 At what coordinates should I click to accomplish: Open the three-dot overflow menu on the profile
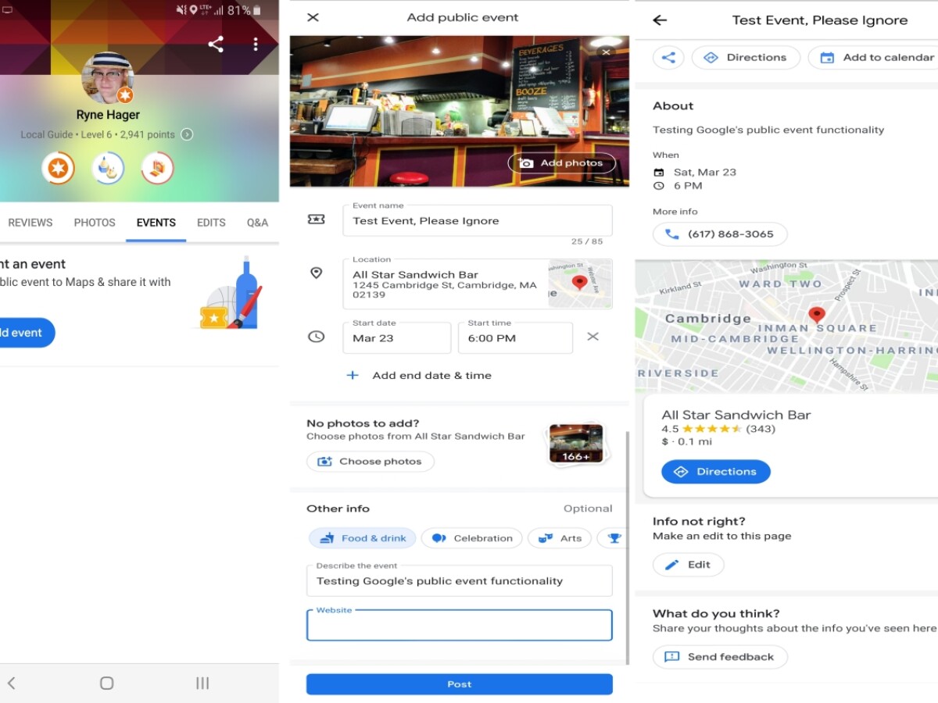tap(255, 45)
